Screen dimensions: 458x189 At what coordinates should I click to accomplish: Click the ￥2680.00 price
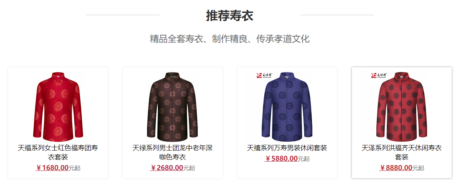167,168
